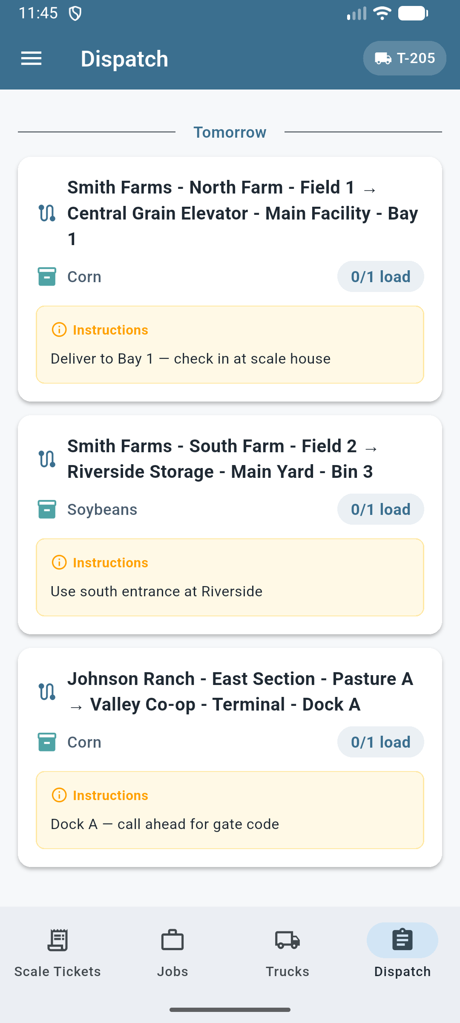Click the route icon on North Farm job

pyautogui.click(x=47, y=213)
